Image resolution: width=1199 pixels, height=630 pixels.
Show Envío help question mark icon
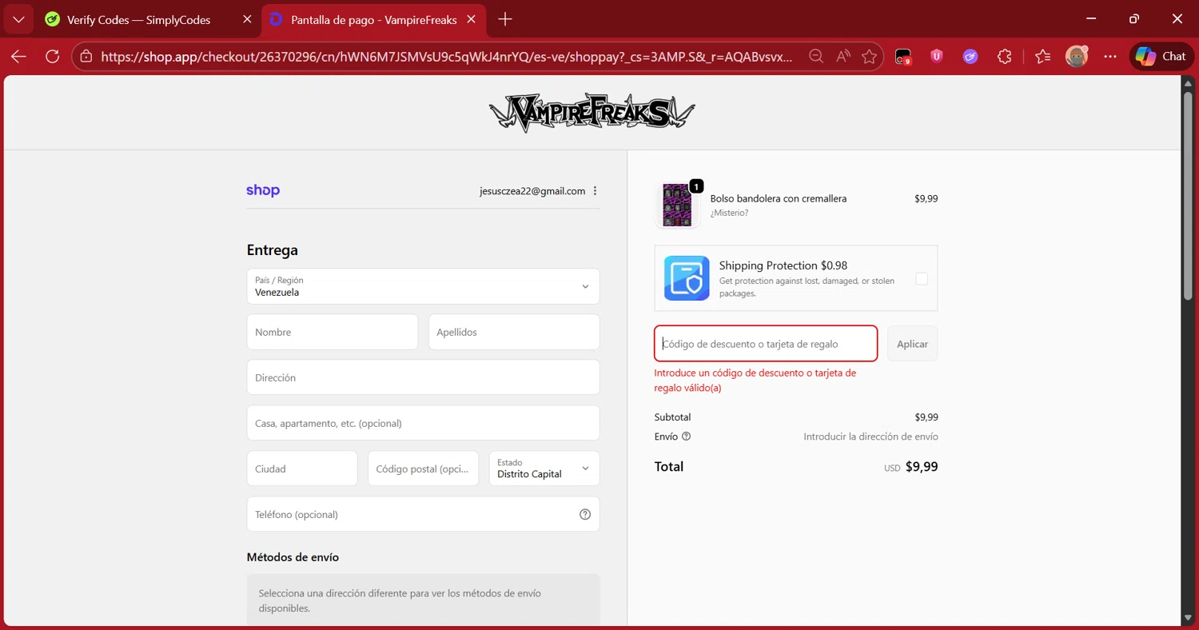click(686, 437)
